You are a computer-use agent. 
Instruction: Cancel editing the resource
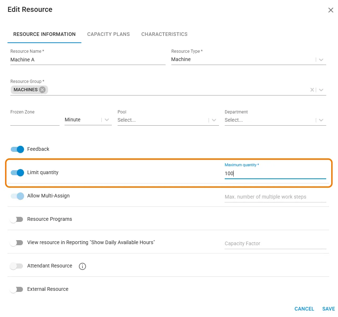[304, 309]
